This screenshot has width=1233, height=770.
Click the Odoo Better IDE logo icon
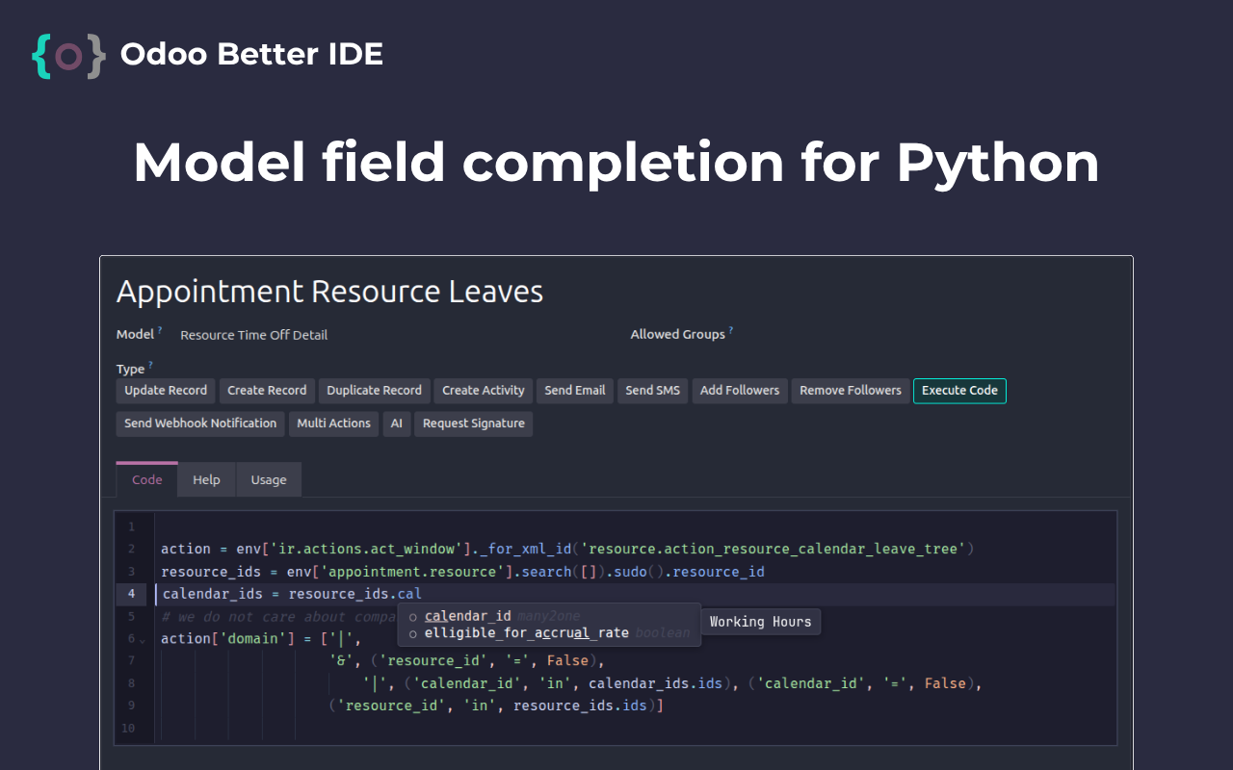tap(68, 56)
